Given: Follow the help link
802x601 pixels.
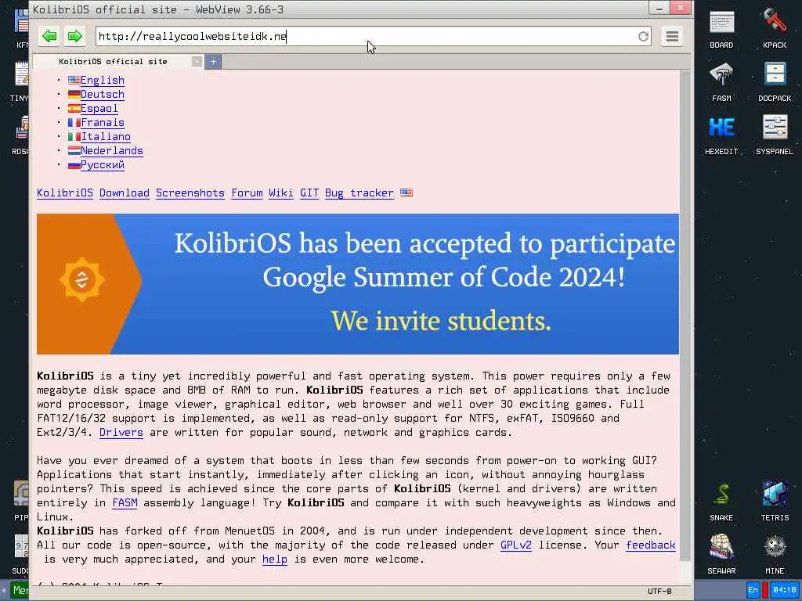Looking at the screenshot, I should click(275, 560).
